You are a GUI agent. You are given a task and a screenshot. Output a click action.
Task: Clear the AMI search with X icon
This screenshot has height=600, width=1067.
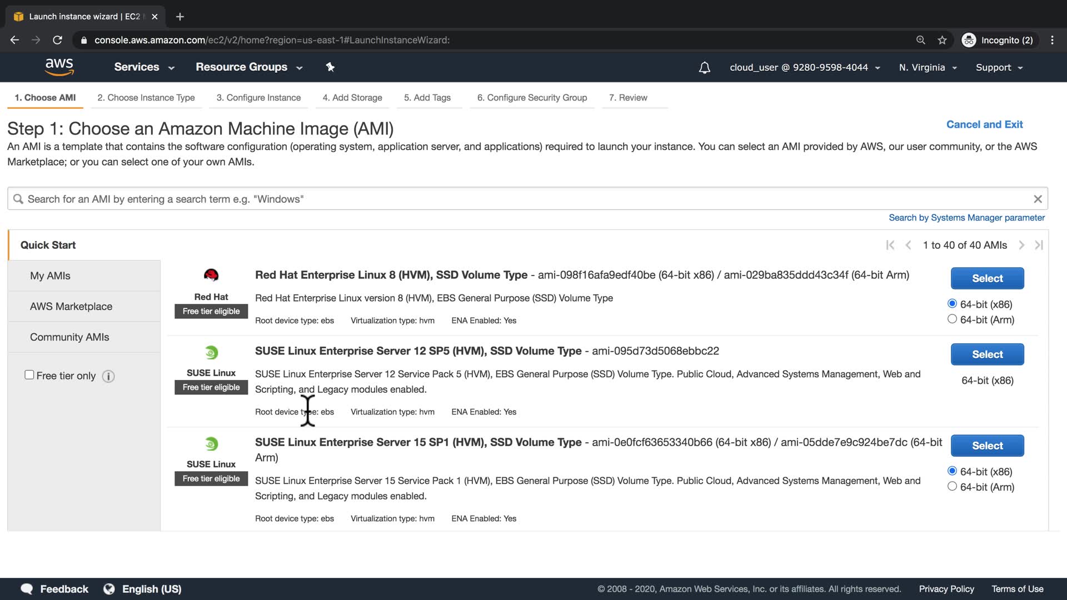click(1037, 199)
